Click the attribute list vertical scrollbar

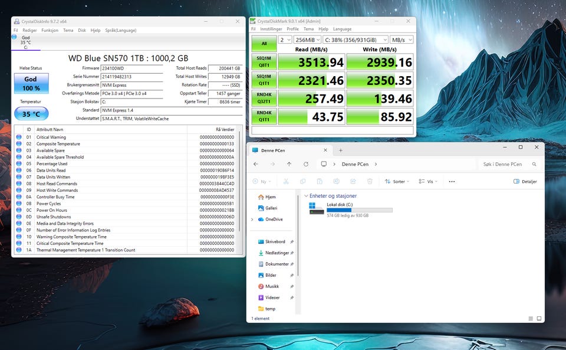coord(239,181)
